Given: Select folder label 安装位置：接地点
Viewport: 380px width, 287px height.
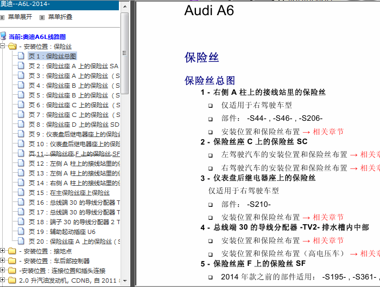Looking at the screenshot, I should [45, 251].
